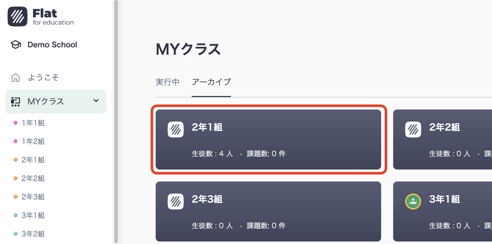This screenshot has height=244, width=492.
Task: Select the teal dot beside 3年1組
Action: pyautogui.click(x=16, y=215)
